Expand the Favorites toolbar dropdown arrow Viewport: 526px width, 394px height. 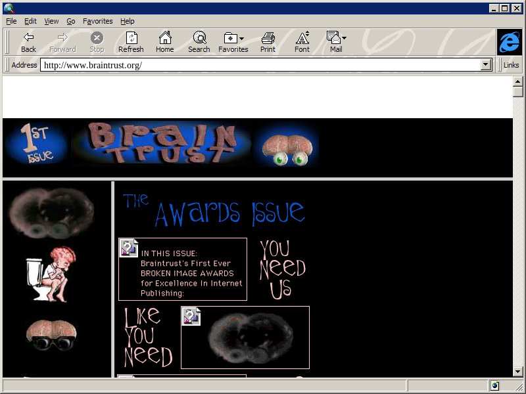242,39
